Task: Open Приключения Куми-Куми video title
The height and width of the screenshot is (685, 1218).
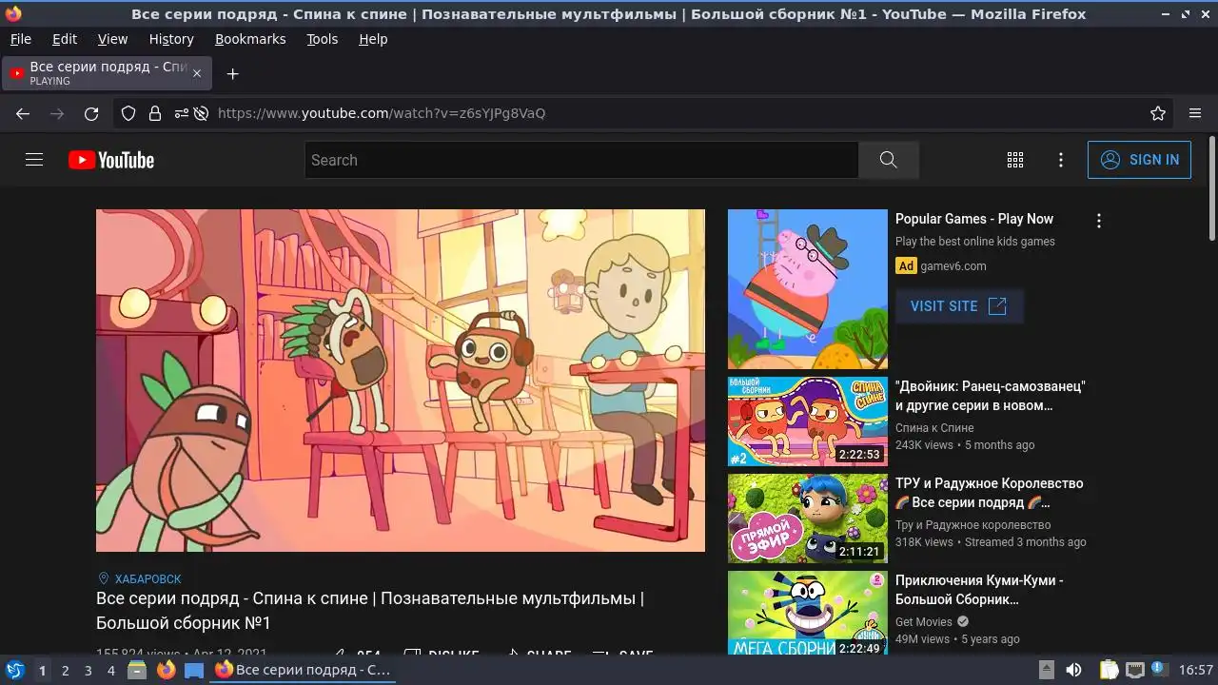Action: [x=979, y=590]
